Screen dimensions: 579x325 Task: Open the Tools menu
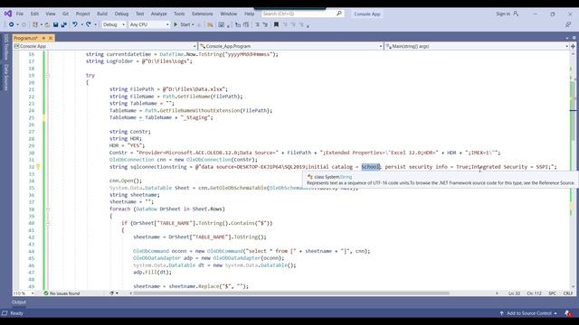(x=179, y=14)
